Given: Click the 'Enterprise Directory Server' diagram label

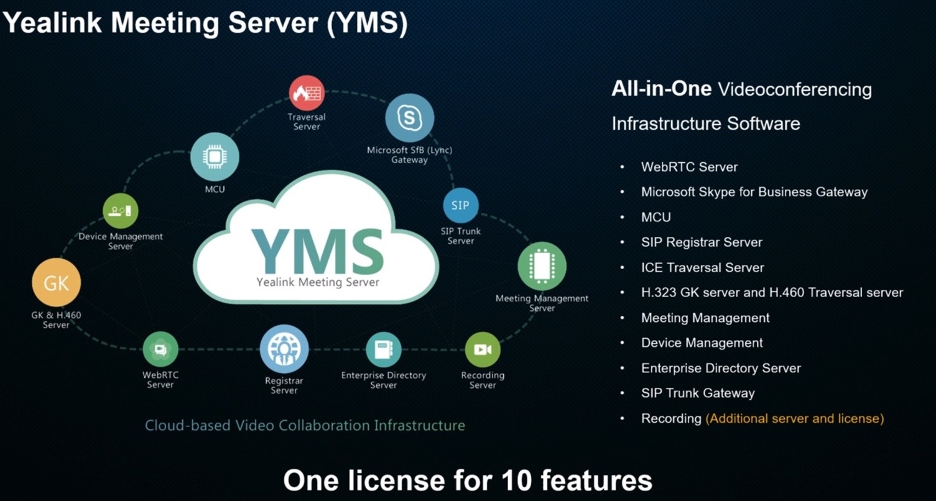Looking at the screenshot, I should point(384,380).
